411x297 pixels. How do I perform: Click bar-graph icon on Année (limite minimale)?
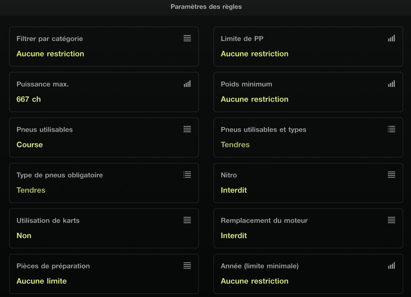pos(392,266)
